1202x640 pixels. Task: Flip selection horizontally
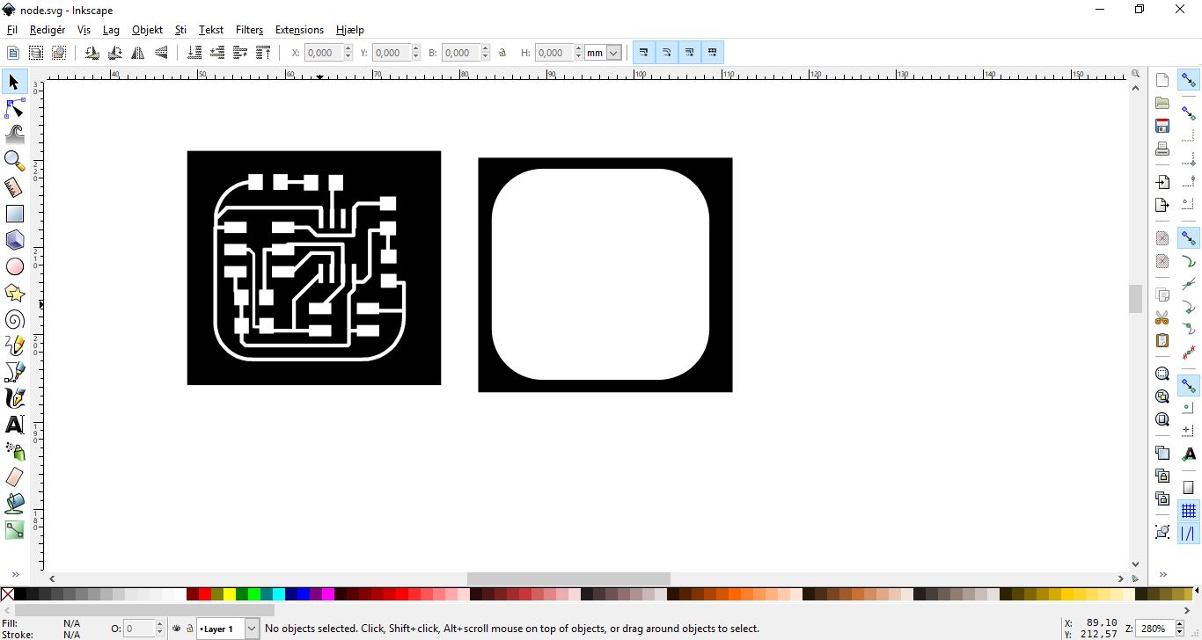click(138, 53)
